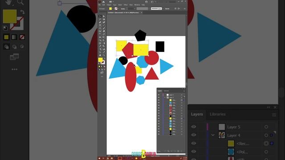Select the Blend tool
Viewport: 285px width, 160px height.
(104, 46)
